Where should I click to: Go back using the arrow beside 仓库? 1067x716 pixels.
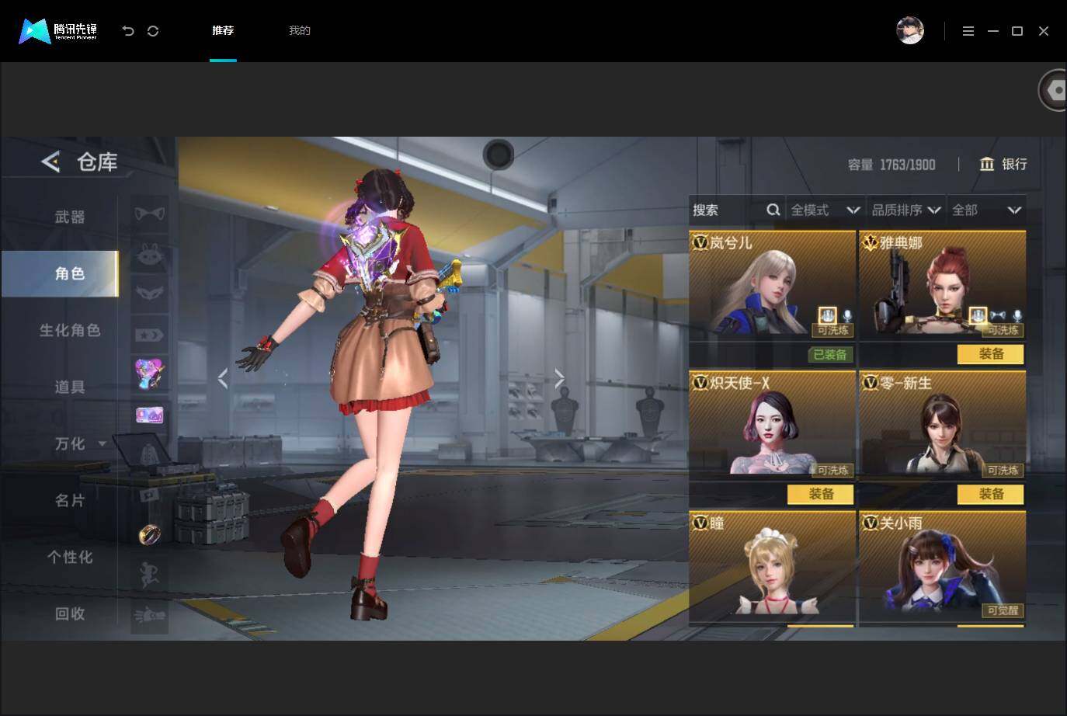50,162
